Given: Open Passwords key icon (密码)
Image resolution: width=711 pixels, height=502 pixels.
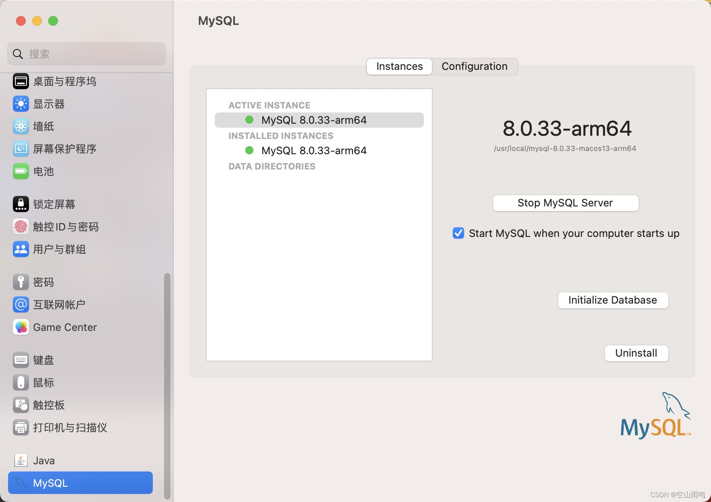Looking at the screenshot, I should pos(21,282).
